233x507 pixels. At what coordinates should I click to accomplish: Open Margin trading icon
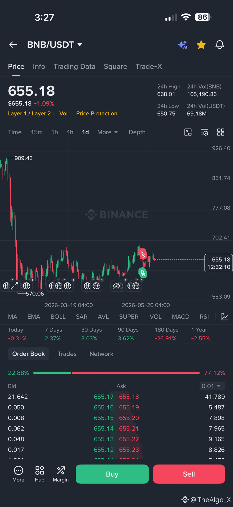pos(61,474)
